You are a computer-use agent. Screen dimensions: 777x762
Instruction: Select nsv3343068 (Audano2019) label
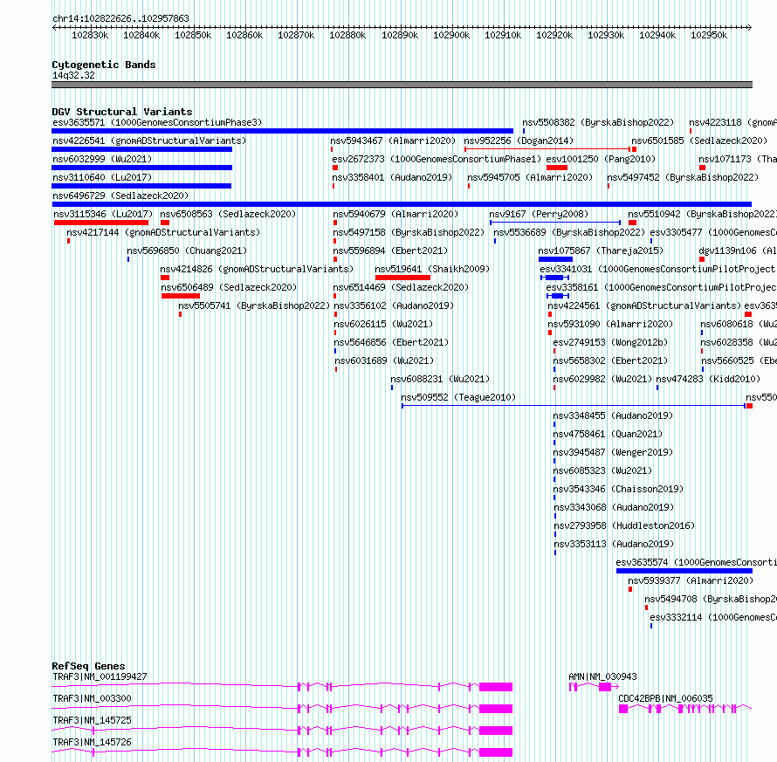[x=614, y=507]
